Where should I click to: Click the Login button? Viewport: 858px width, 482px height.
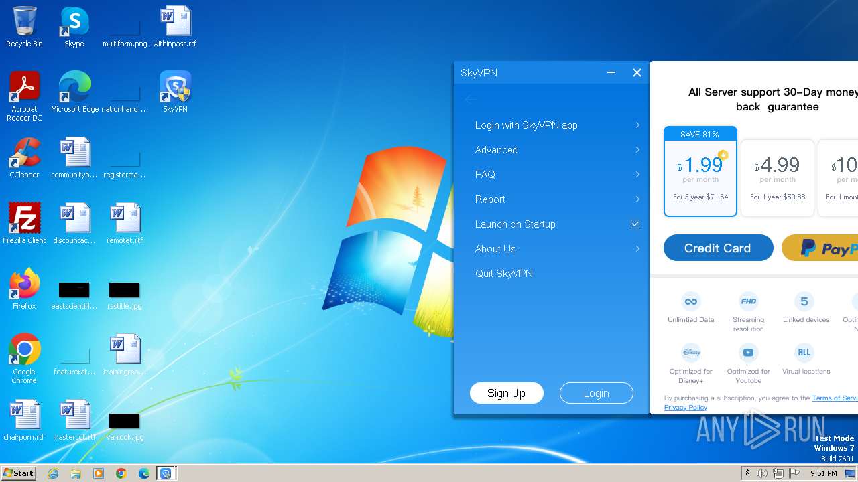pos(596,393)
